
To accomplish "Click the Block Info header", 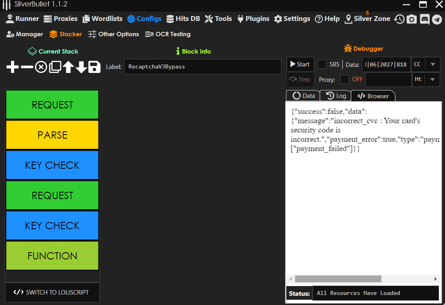I will click(193, 52).
